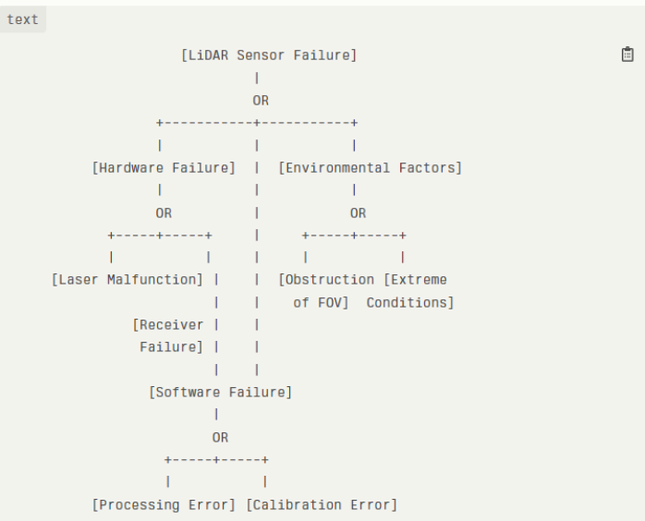Select the Calibration Error node
The width and height of the screenshot is (645, 521).
pos(322,505)
